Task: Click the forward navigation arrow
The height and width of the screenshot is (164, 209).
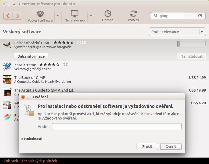Action: coord(17,16)
